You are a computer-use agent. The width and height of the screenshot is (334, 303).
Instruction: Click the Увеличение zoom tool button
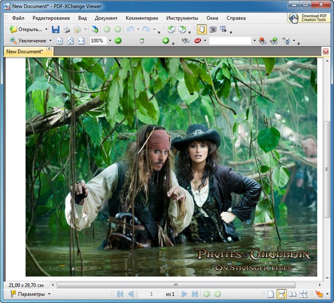(29, 41)
